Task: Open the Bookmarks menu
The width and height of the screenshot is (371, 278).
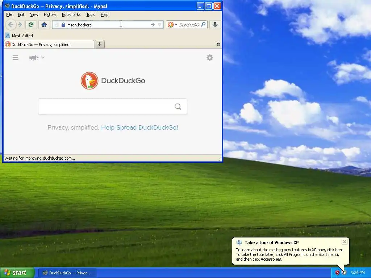Action: pos(71,14)
